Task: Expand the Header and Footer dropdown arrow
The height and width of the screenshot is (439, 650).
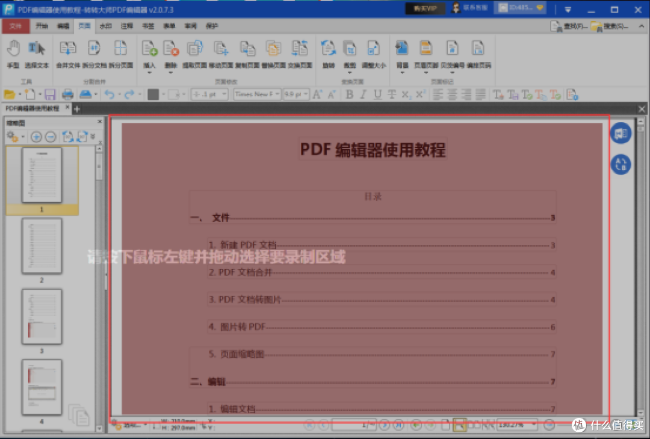Action: click(426, 73)
